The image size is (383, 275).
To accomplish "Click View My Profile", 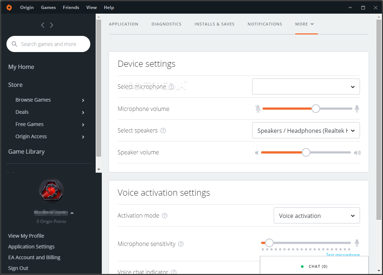I will (26, 236).
